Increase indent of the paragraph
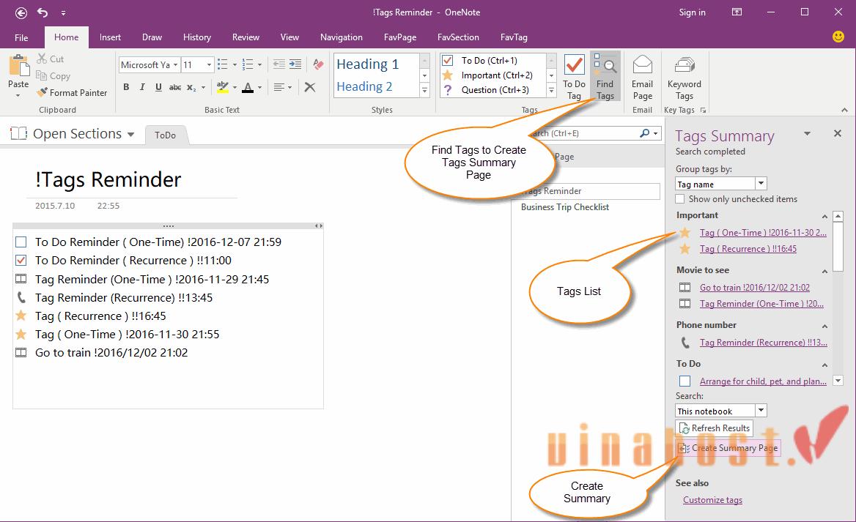 click(x=295, y=64)
